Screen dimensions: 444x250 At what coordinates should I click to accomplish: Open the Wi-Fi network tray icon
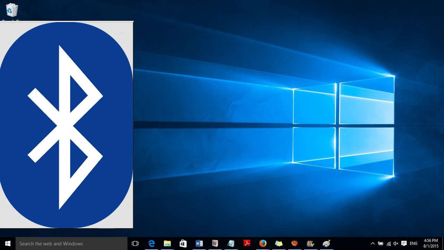pos(388,243)
